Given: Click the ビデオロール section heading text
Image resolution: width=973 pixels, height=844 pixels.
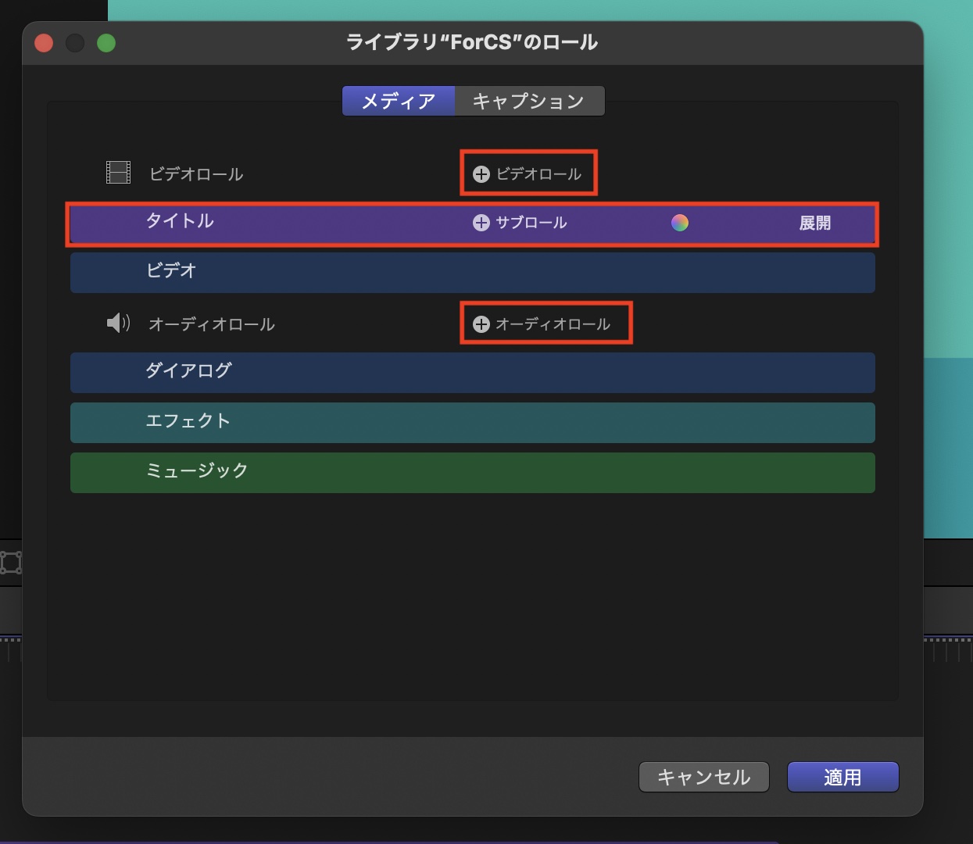Looking at the screenshot, I should 196,174.
